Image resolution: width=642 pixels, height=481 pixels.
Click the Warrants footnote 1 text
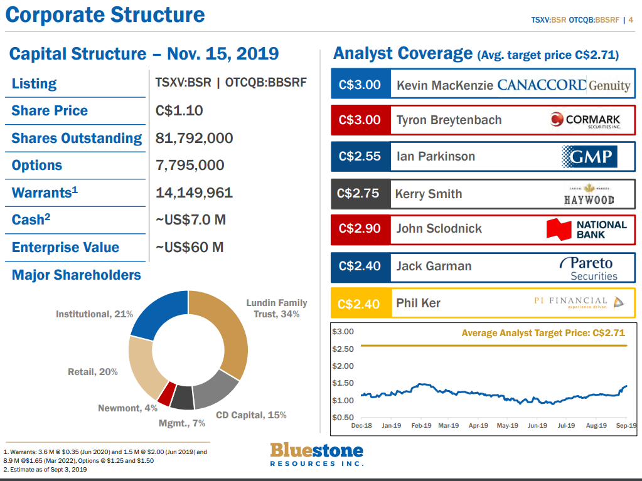click(x=105, y=457)
